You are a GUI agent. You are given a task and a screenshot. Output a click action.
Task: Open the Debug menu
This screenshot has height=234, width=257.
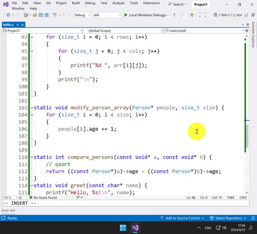[x=90, y=3]
